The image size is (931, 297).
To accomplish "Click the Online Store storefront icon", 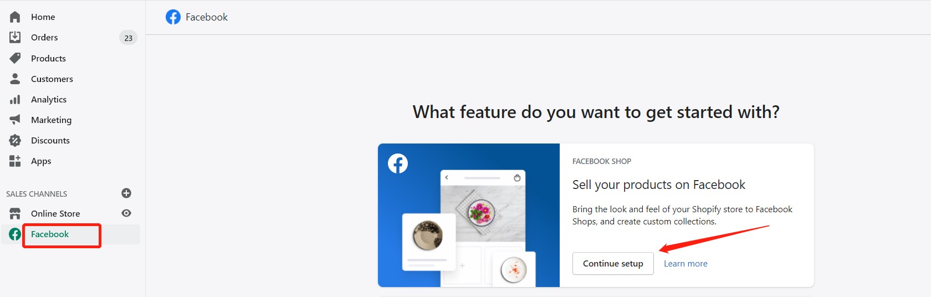I will [x=15, y=213].
